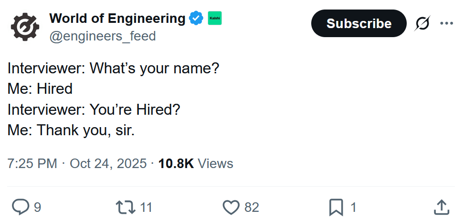Click the blue verified checkmark badge

click(196, 19)
